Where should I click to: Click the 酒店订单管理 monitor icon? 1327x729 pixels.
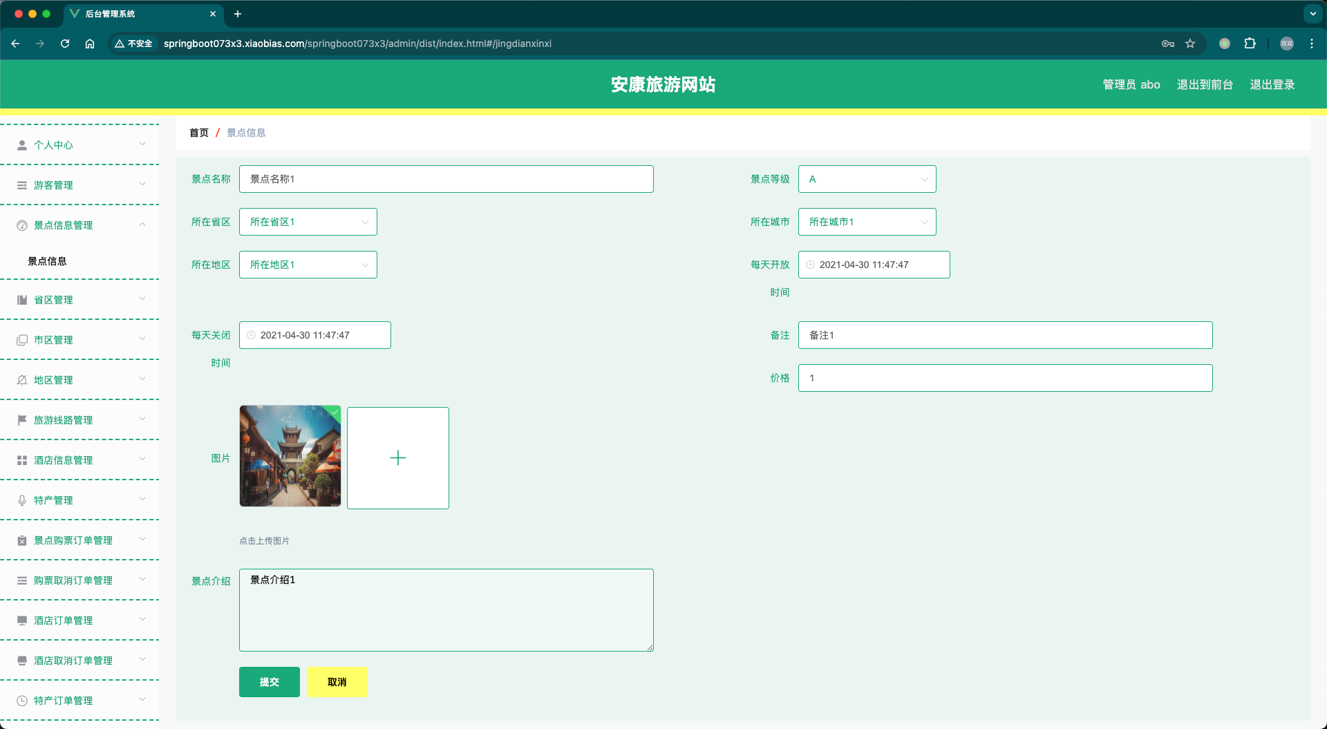tap(22, 621)
